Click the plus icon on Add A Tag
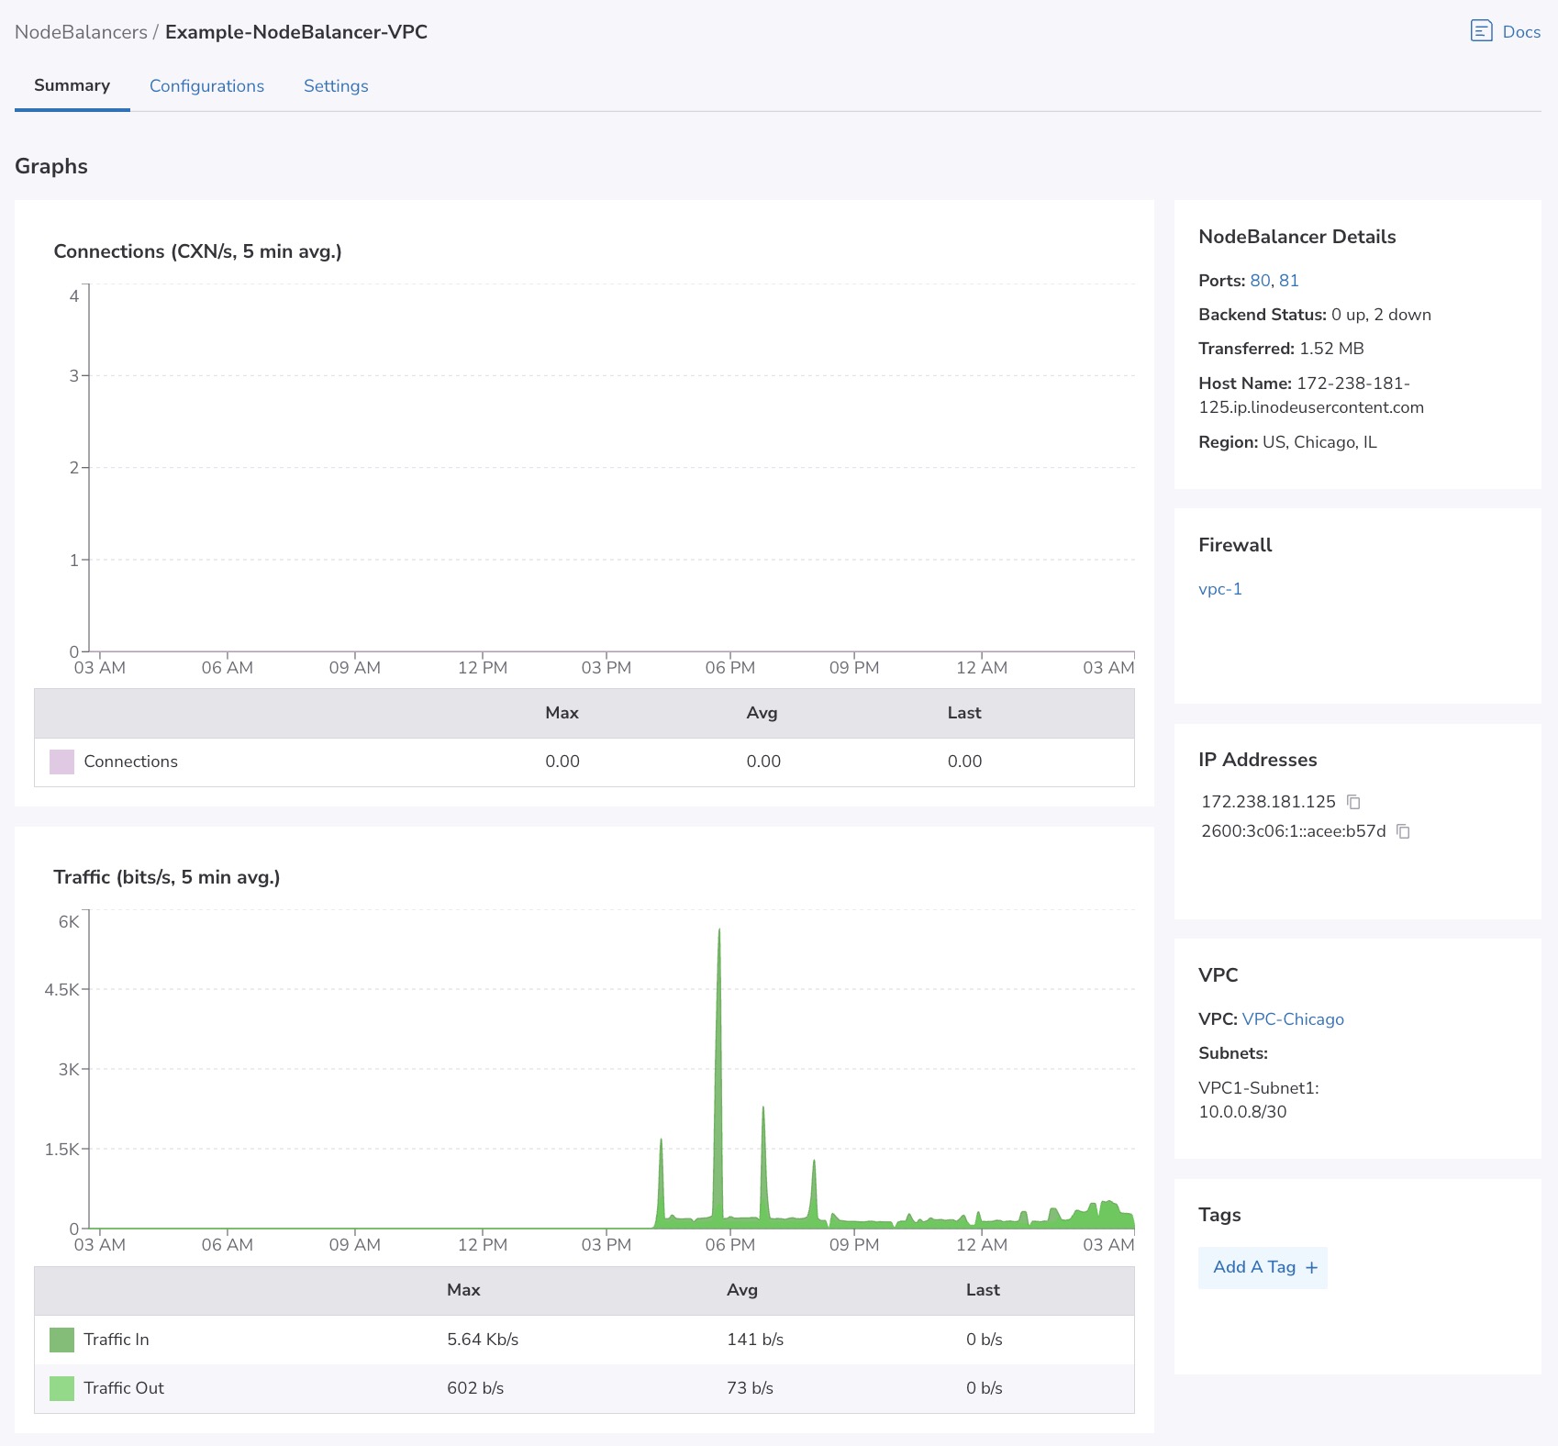Screen dimensions: 1558x1446 point(1311,1268)
